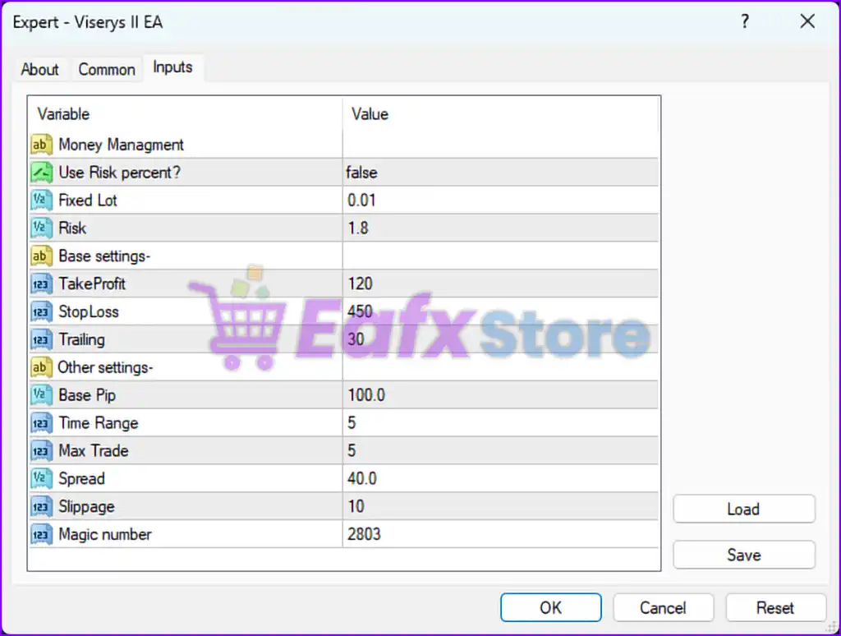Click the integer icon beside Max Trade

coord(41,451)
